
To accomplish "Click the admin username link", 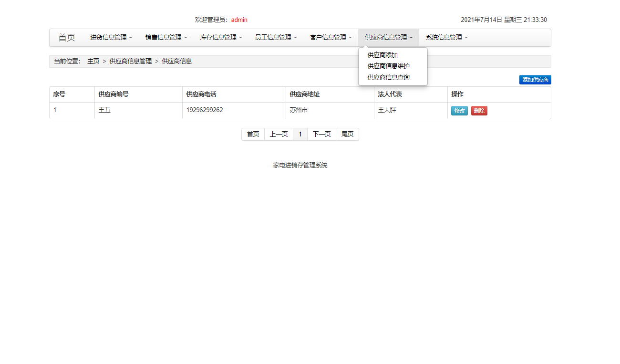I will (x=239, y=20).
